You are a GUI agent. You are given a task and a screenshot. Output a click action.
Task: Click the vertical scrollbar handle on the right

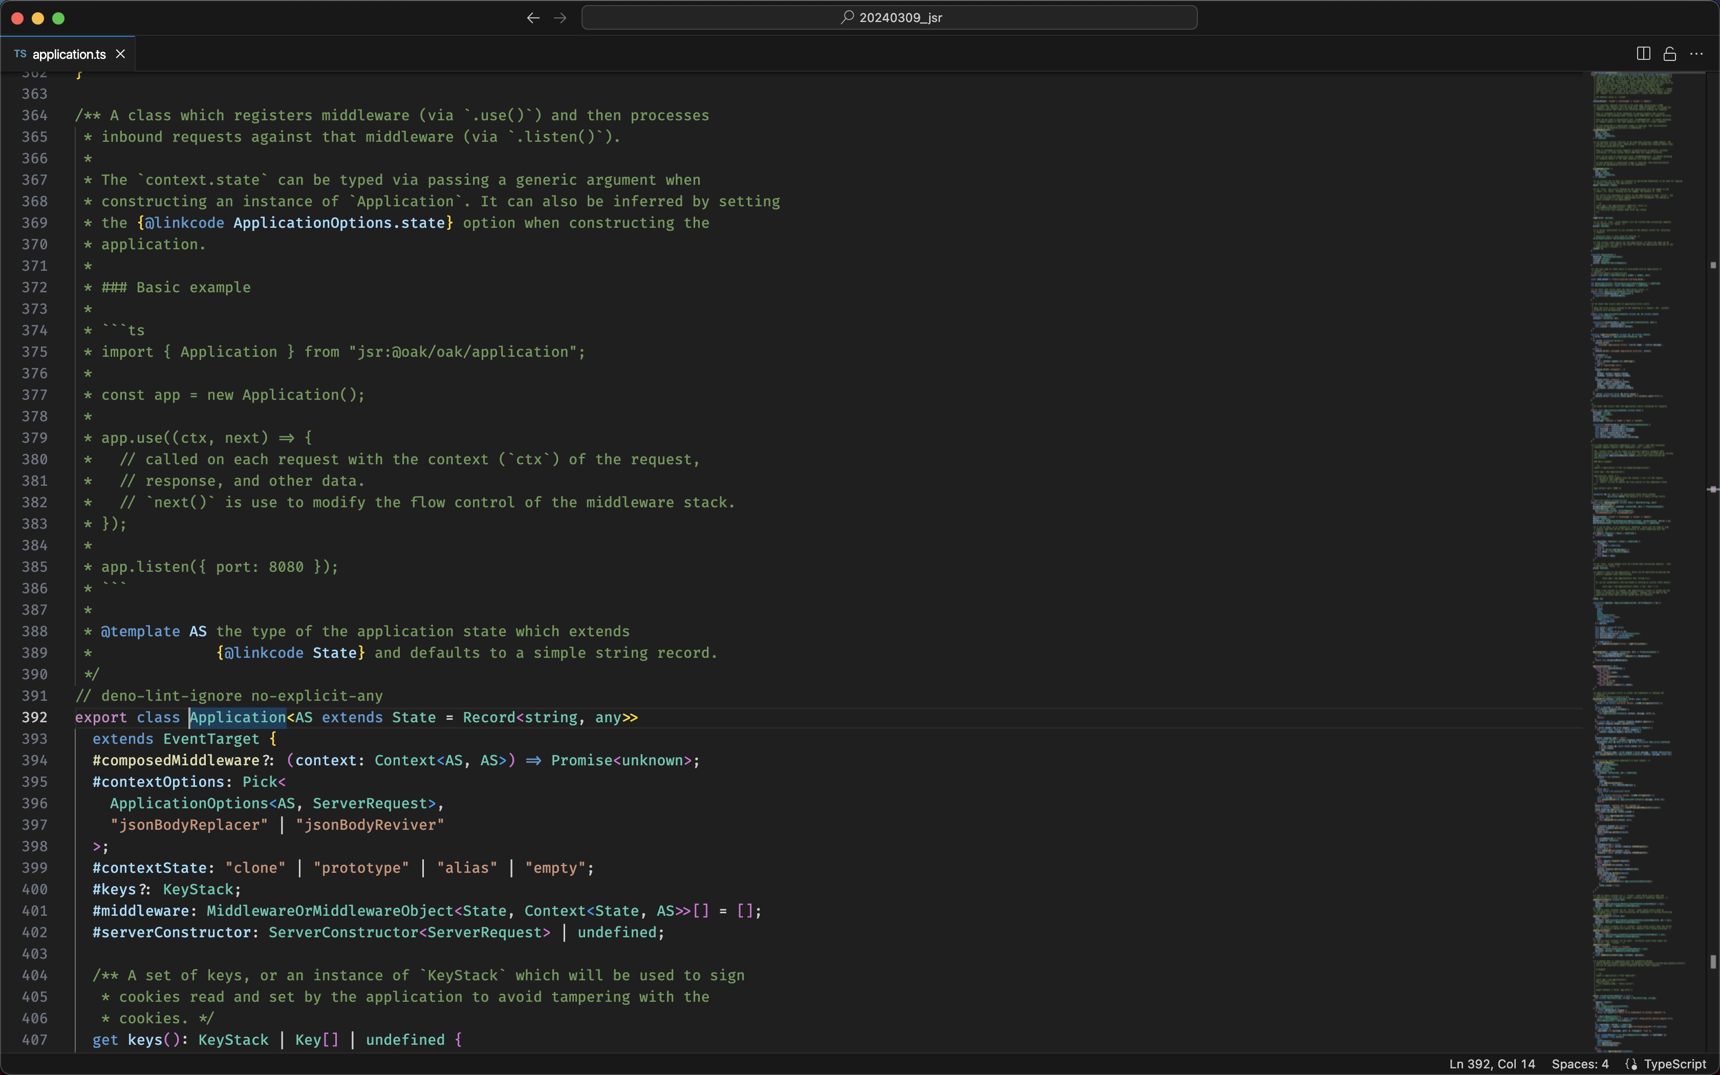point(1710,490)
